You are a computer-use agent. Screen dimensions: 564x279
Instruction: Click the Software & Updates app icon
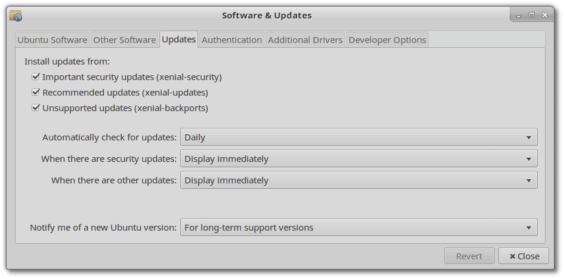(x=16, y=16)
